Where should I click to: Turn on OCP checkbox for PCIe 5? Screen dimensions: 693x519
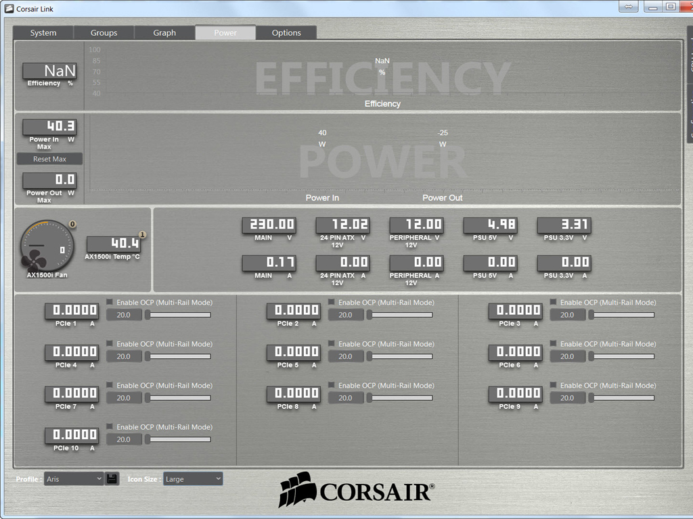pos(332,343)
